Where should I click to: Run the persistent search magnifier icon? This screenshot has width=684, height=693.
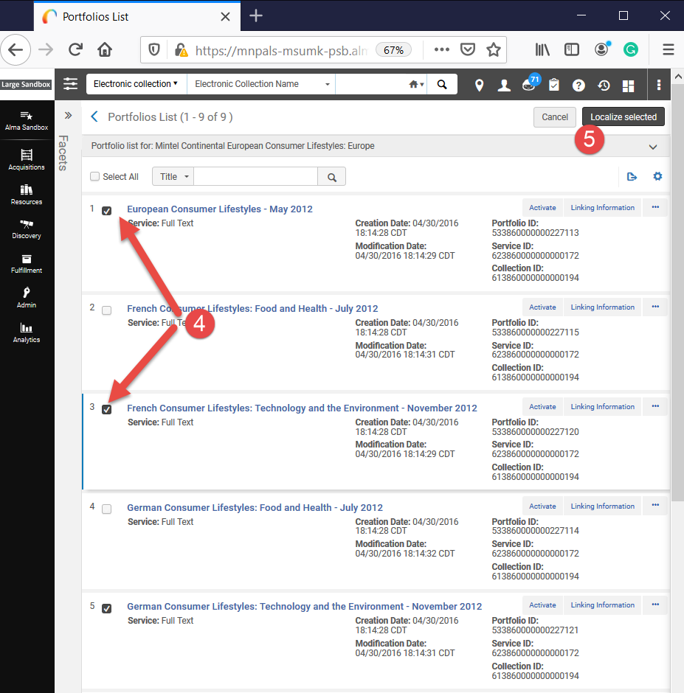pyautogui.click(x=441, y=84)
